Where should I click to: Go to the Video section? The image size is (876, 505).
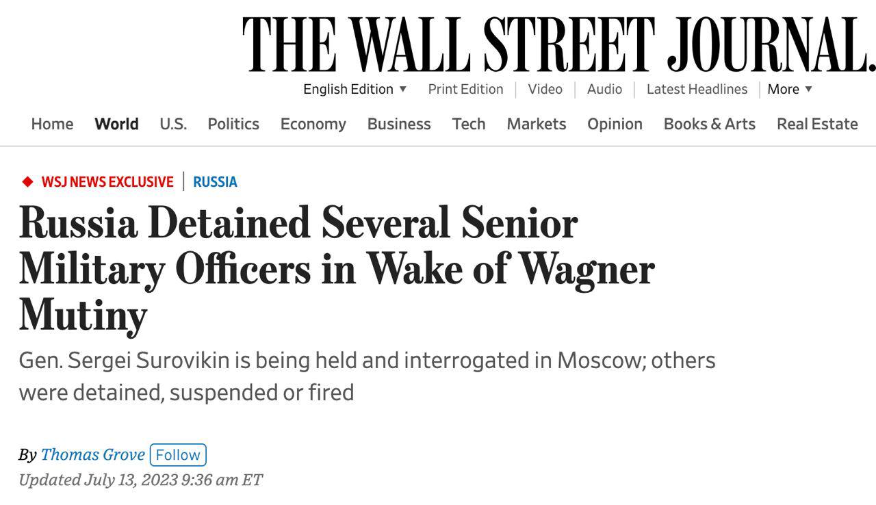(x=545, y=89)
